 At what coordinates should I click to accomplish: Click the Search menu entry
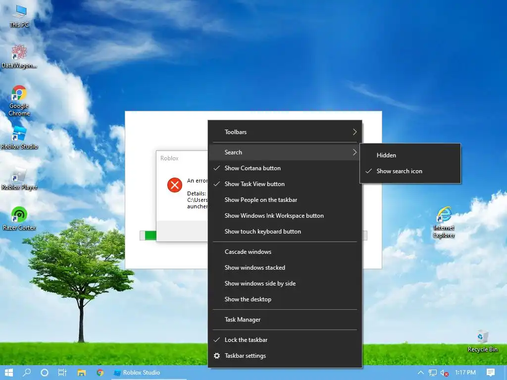(x=285, y=152)
